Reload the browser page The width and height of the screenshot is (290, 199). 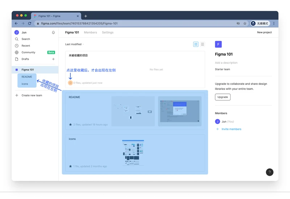click(x=30, y=24)
